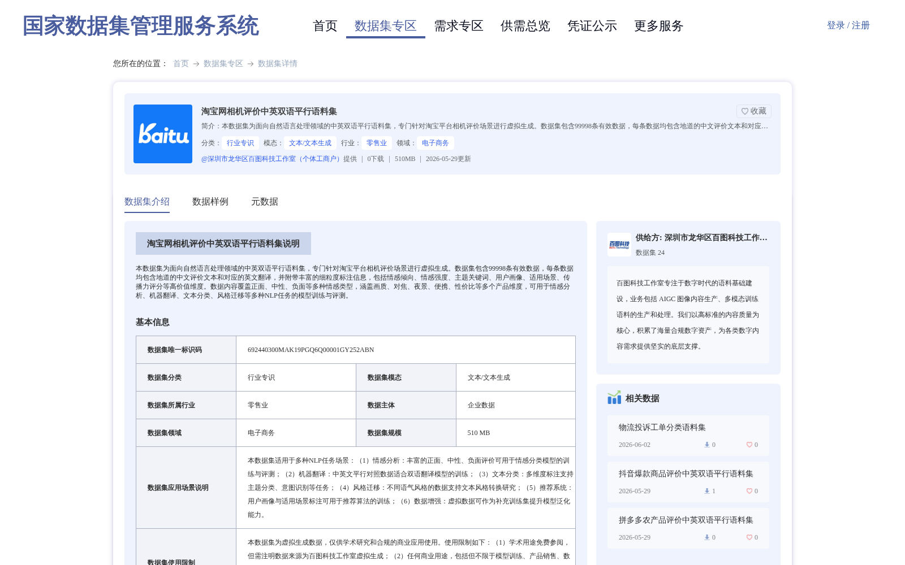
Task: Click download icon for 物流投诉工单分类语料集
Action: (706, 445)
